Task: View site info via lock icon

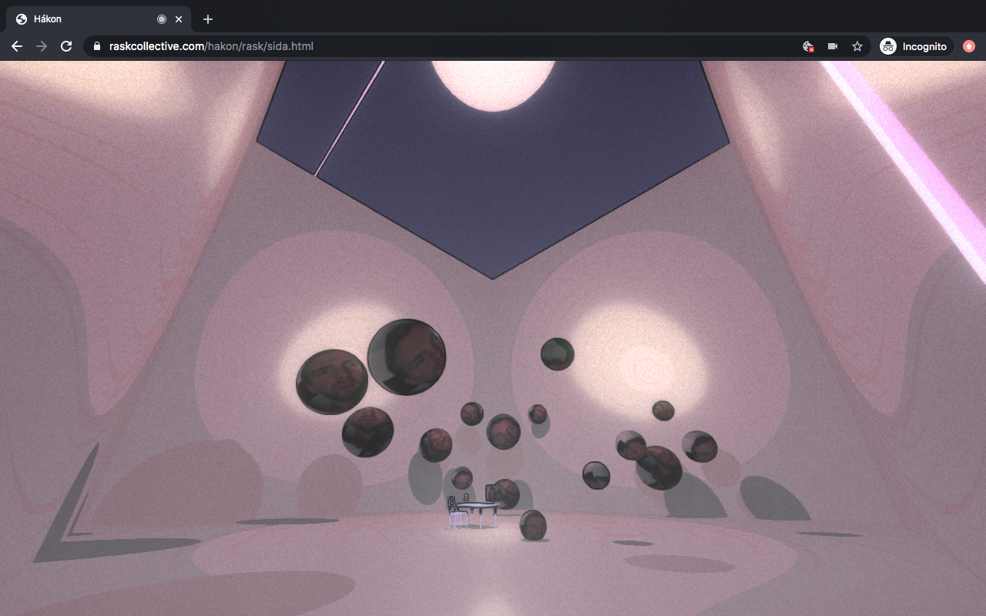Action: (97, 46)
